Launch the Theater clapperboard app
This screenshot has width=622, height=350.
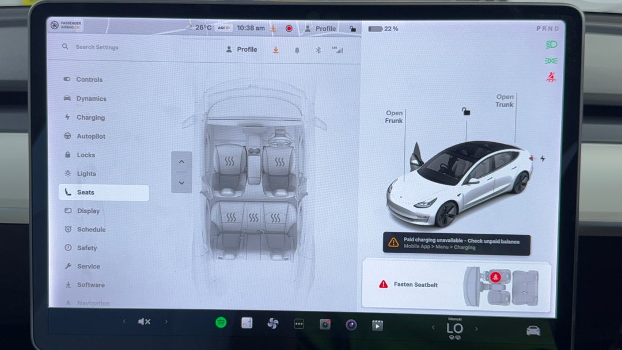(x=377, y=325)
